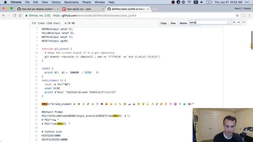Screen dimensions: 253x142
Task: Click the highlighted EMOJI on line 23
Action: (45, 104)
